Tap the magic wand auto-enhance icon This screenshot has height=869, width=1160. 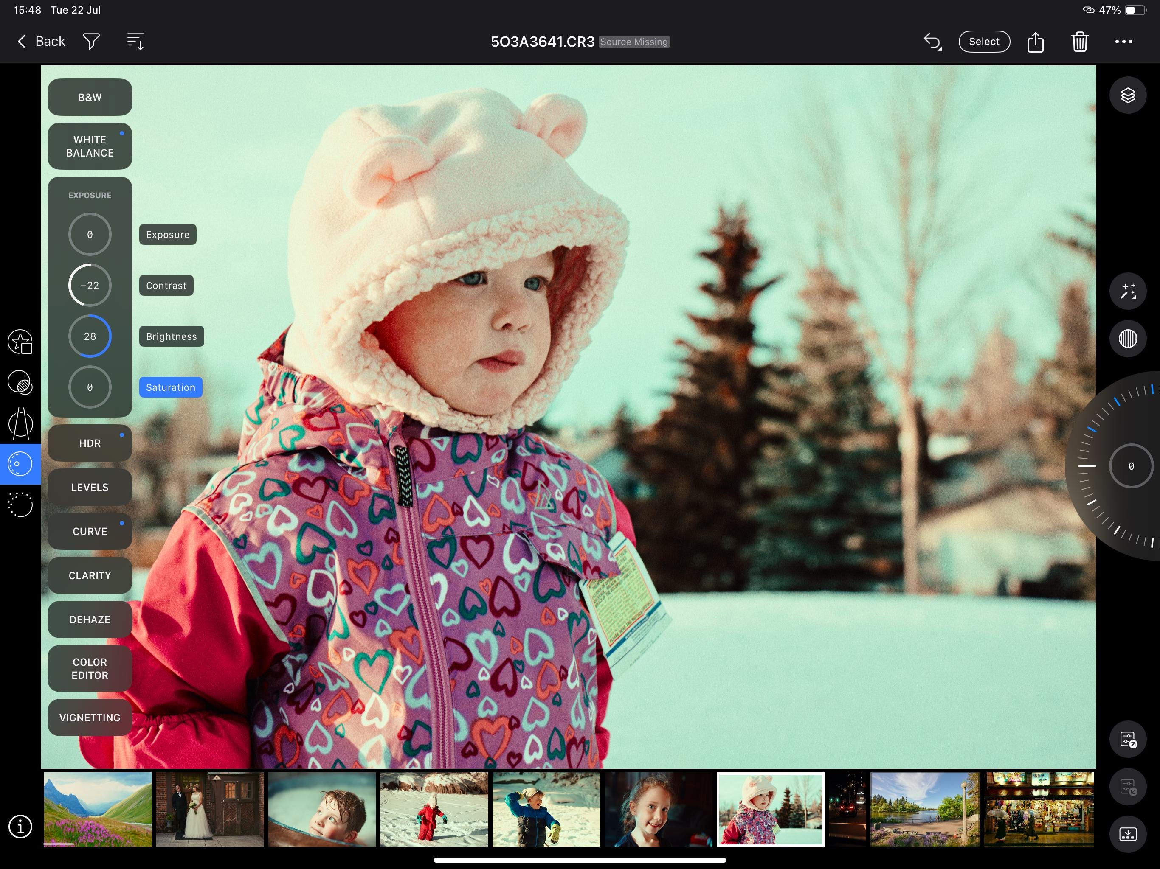(x=1128, y=292)
